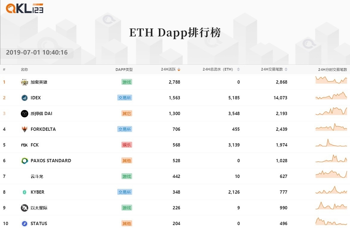
Task: Click the 游戏 tag for 加密英雄
Action: click(127, 82)
